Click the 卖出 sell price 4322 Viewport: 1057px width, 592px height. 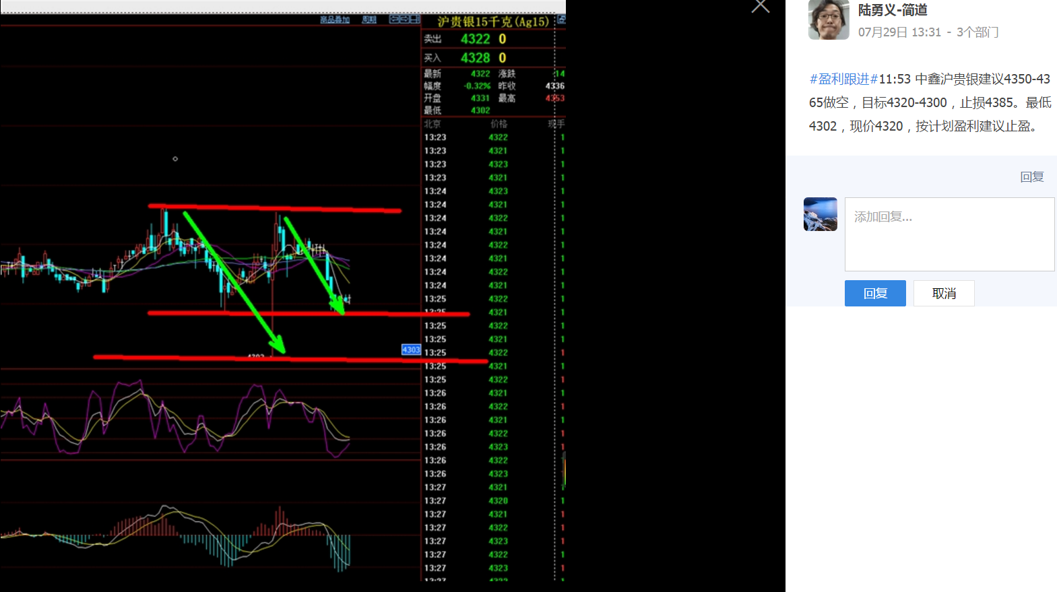coord(475,39)
